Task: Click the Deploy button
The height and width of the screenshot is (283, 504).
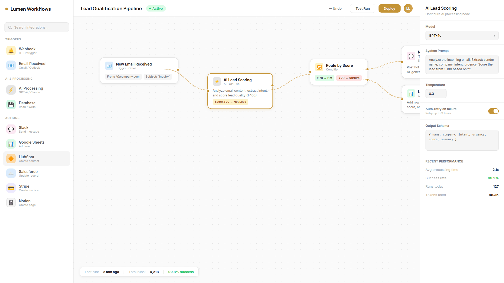Action: (389, 8)
